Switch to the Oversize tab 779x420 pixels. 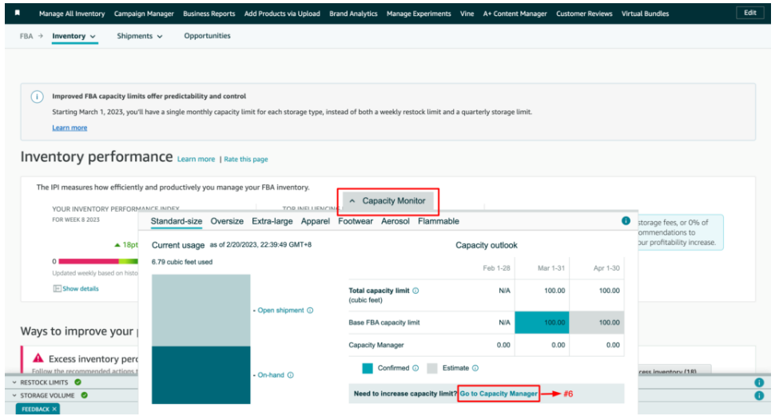point(227,221)
